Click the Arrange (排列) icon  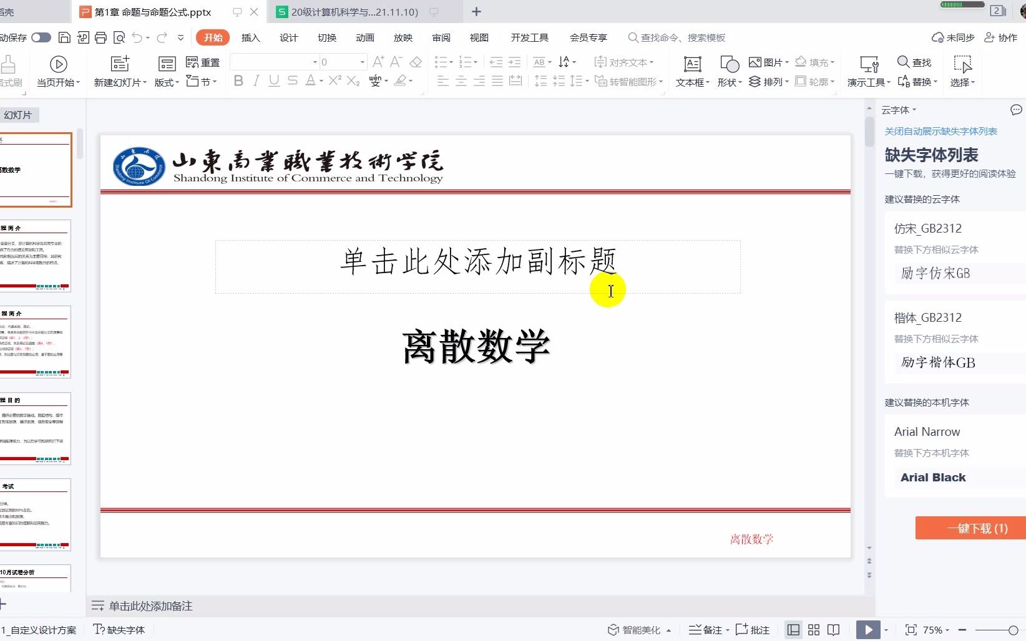755,82
